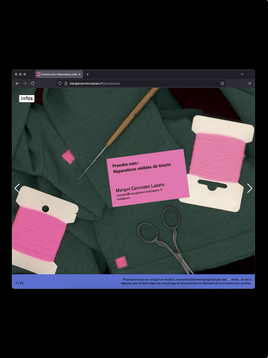Open the browser hamburger menu
The width and height of the screenshot is (268, 358).
(x=250, y=83)
